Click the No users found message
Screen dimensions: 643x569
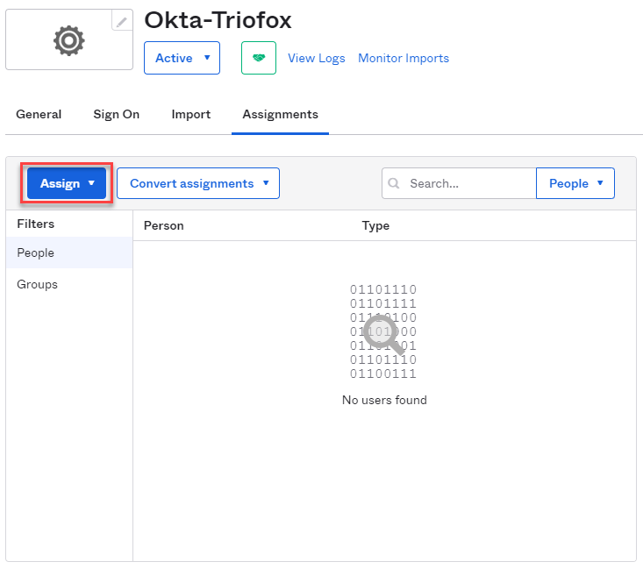point(384,400)
